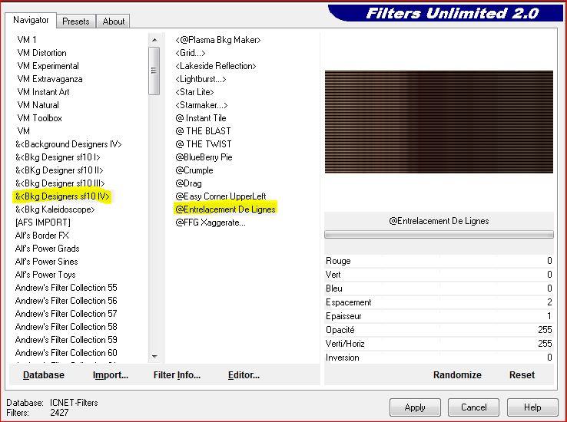567x422 pixels.
Task: Choose @Drag filter
Action: (188, 183)
